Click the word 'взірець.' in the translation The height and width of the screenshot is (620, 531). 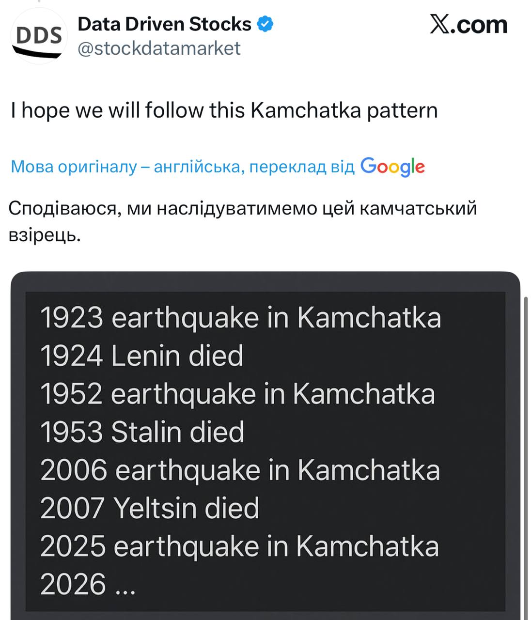point(45,235)
